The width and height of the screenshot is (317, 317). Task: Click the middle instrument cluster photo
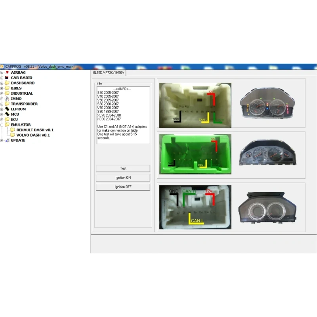coord(268,153)
